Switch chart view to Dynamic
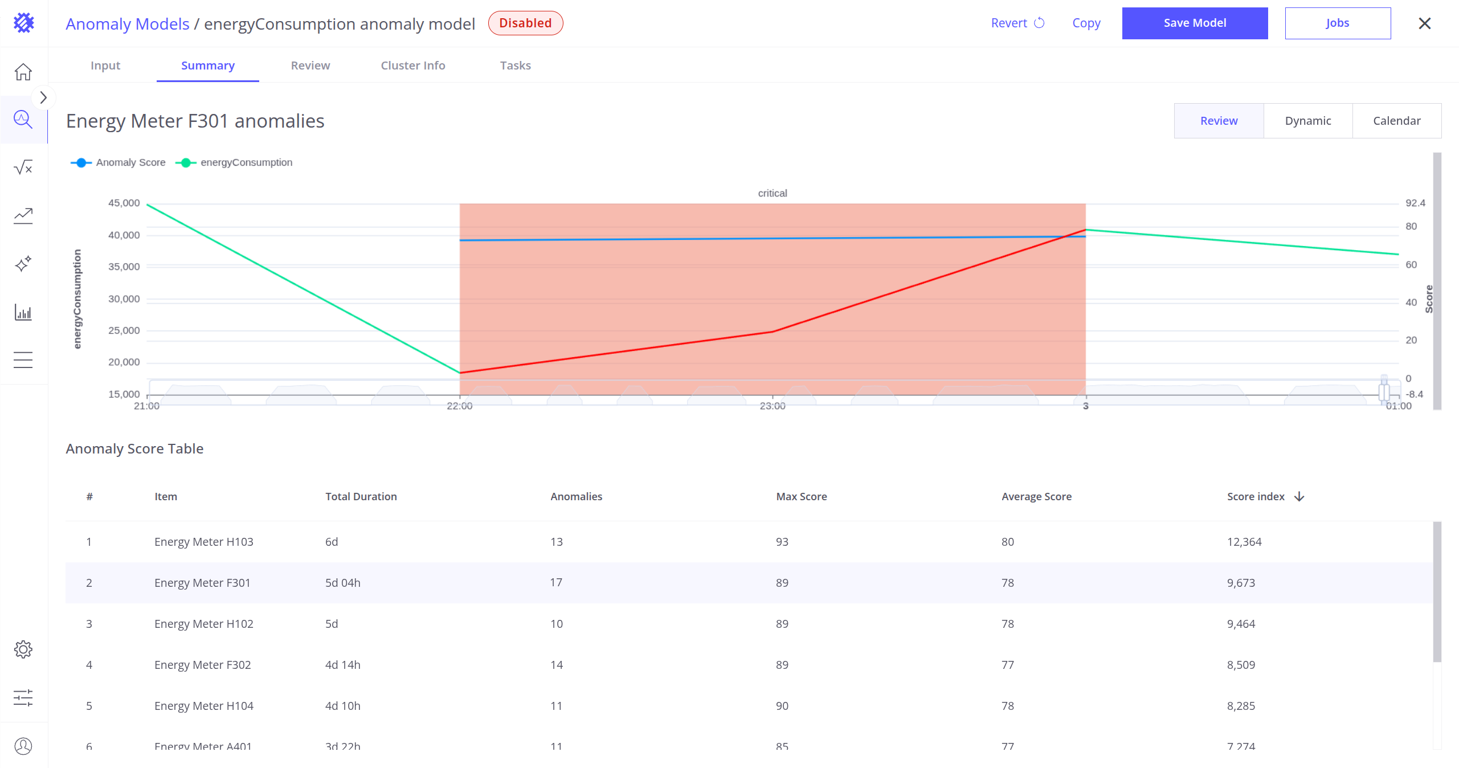 pyautogui.click(x=1307, y=121)
